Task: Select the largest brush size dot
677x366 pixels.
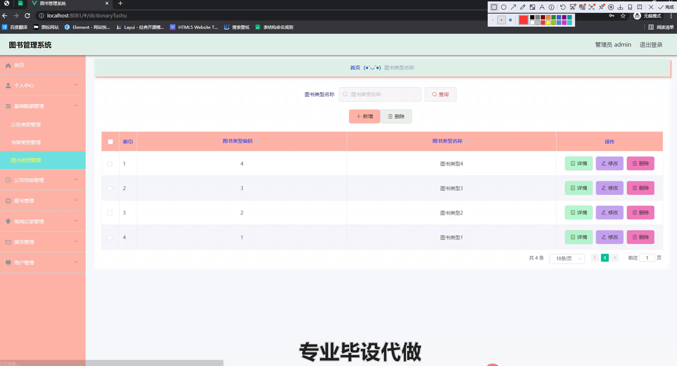Action: 510,20
